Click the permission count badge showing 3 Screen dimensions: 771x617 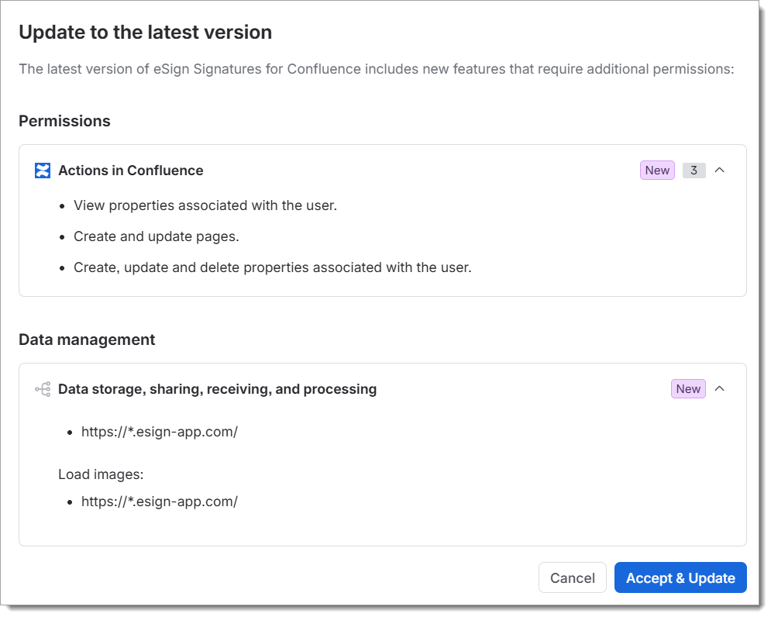point(694,171)
